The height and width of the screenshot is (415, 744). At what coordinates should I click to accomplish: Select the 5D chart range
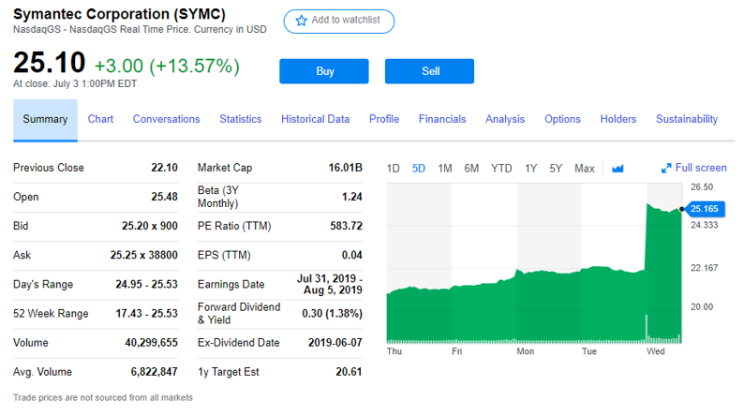pyautogui.click(x=419, y=169)
